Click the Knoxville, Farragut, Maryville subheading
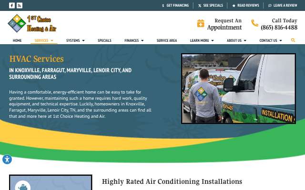The image size is (305, 190). click(70, 74)
